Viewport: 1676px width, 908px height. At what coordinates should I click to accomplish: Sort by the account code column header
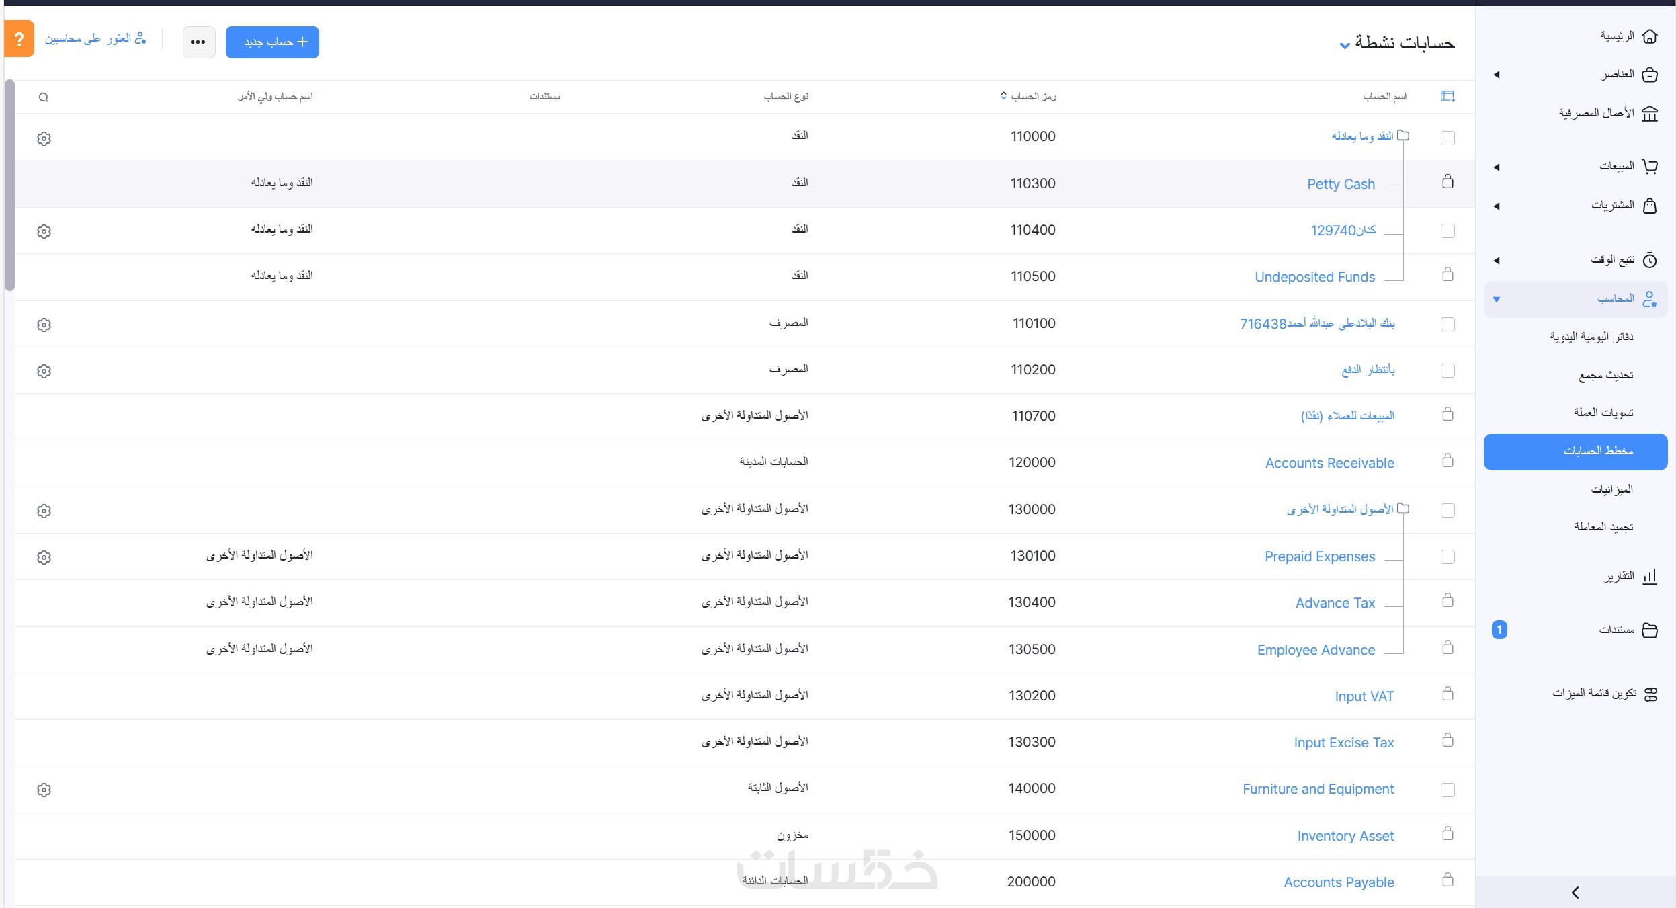coord(1029,97)
